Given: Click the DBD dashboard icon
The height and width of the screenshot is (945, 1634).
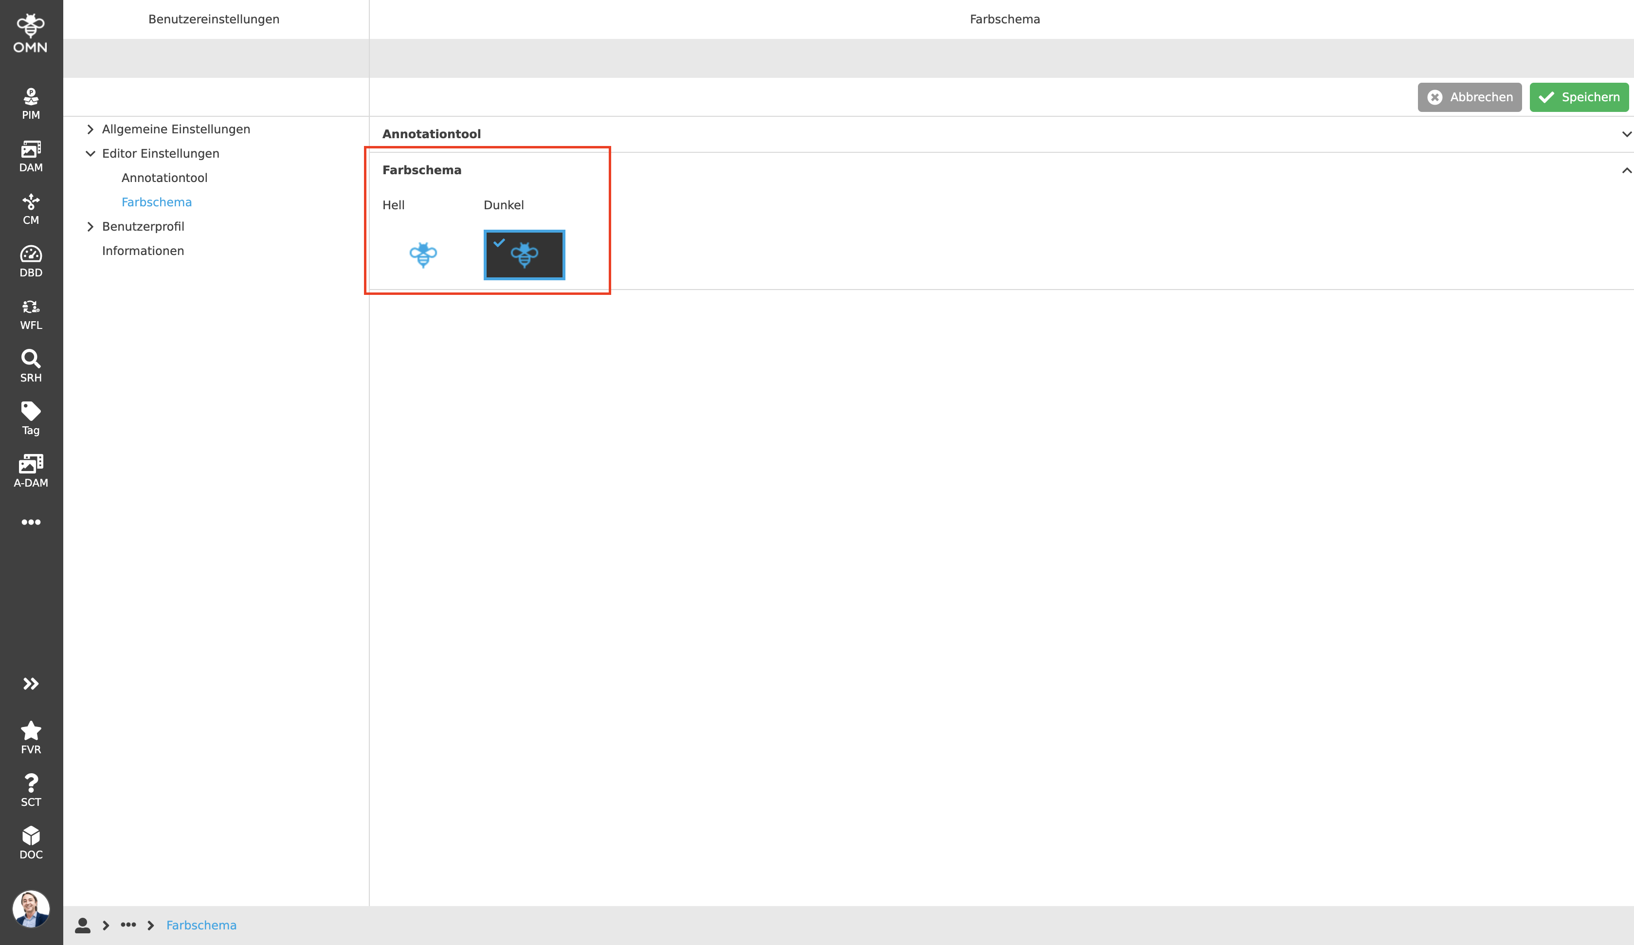Looking at the screenshot, I should [x=31, y=261].
